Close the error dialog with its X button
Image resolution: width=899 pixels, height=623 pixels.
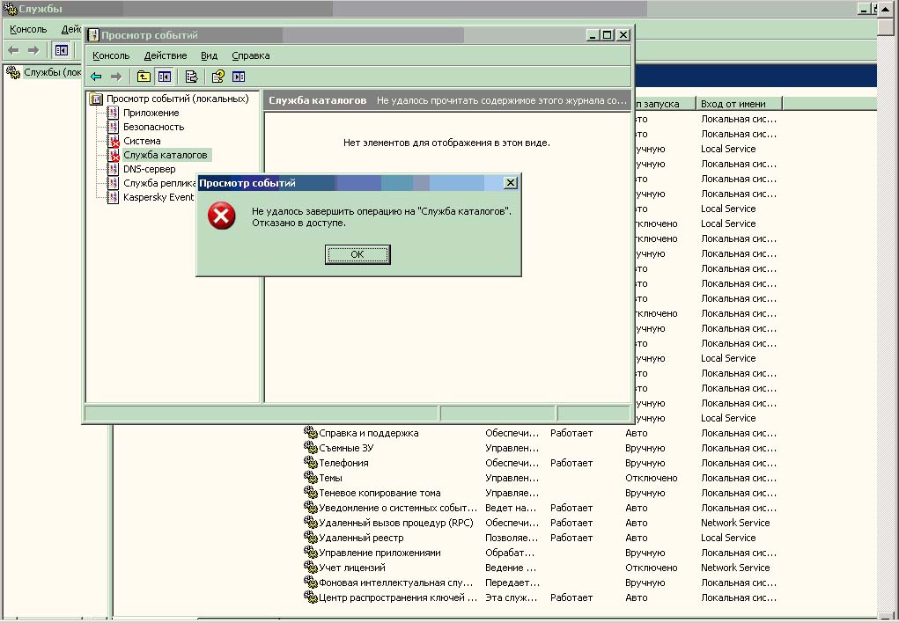[x=511, y=183]
